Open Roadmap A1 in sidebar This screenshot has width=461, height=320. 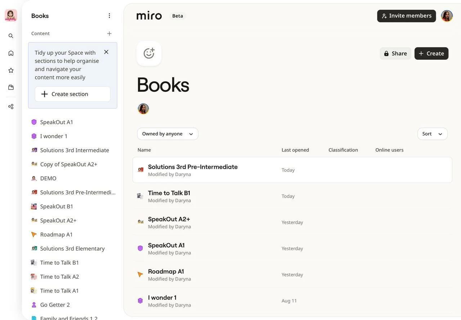click(73, 234)
